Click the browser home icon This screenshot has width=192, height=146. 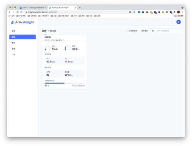[x=22, y=12]
